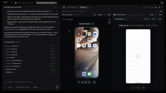Send the message with the arrow button
This screenshot has height=93, width=166.
(x=57, y=87)
